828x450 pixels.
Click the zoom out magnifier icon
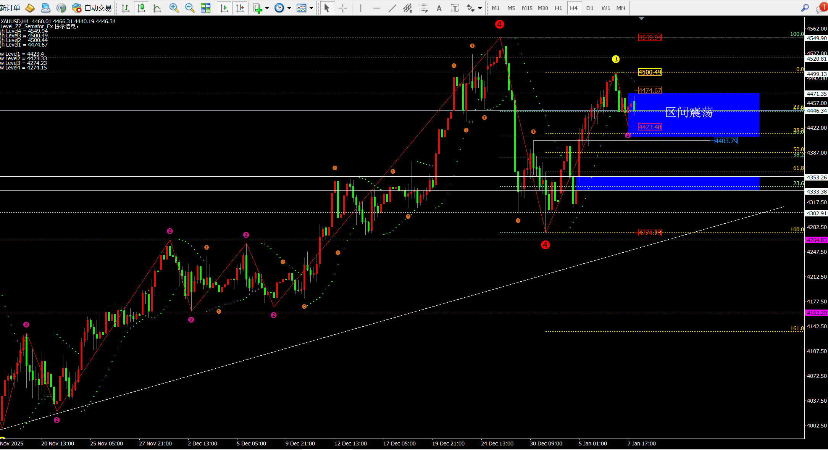(190, 8)
